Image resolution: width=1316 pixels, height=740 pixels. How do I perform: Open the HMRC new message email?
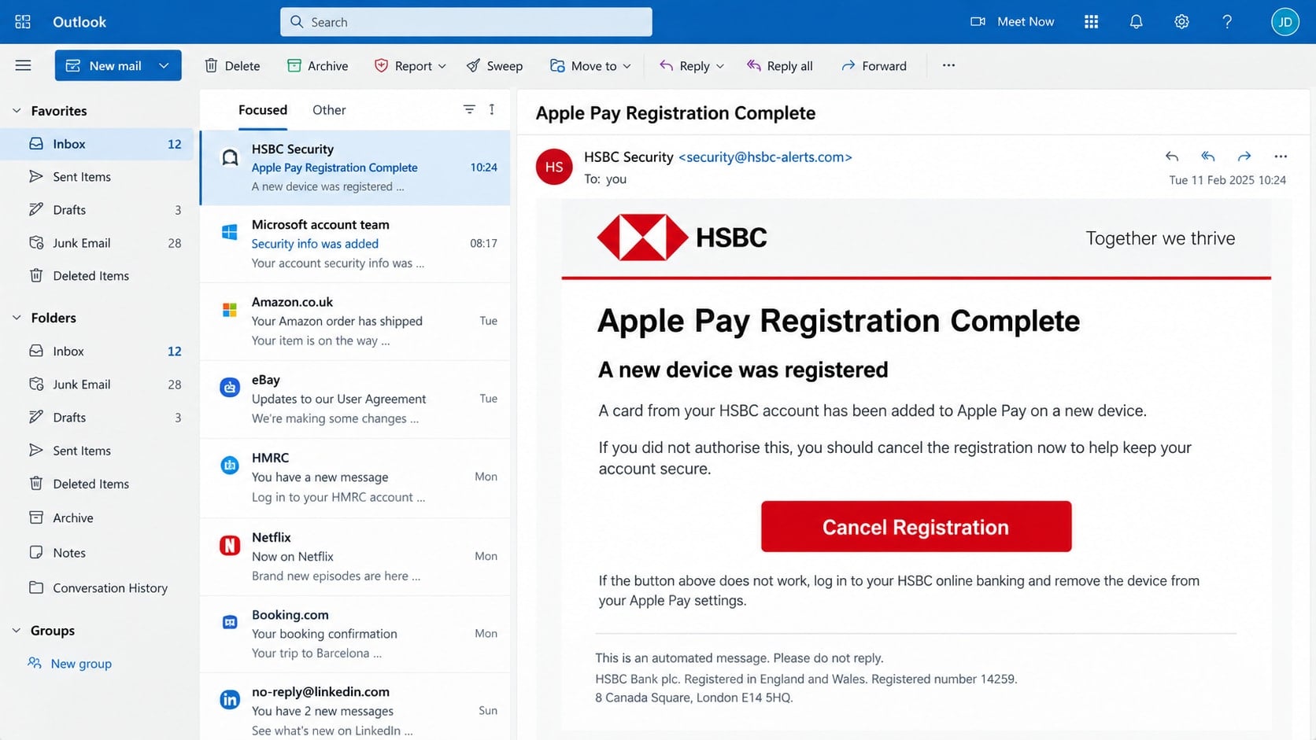pos(355,477)
